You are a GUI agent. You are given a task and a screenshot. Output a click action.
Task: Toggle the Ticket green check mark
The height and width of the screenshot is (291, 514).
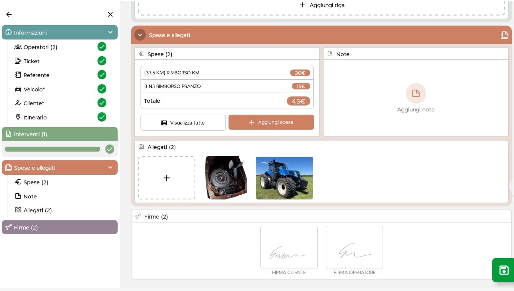[x=102, y=61]
